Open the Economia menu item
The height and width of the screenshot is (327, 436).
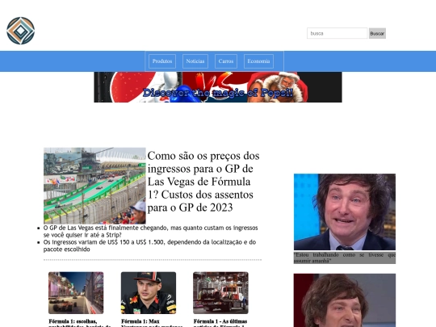point(258,61)
